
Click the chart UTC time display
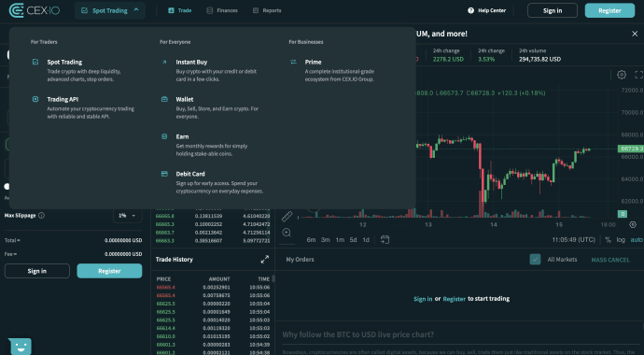pos(573,240)
